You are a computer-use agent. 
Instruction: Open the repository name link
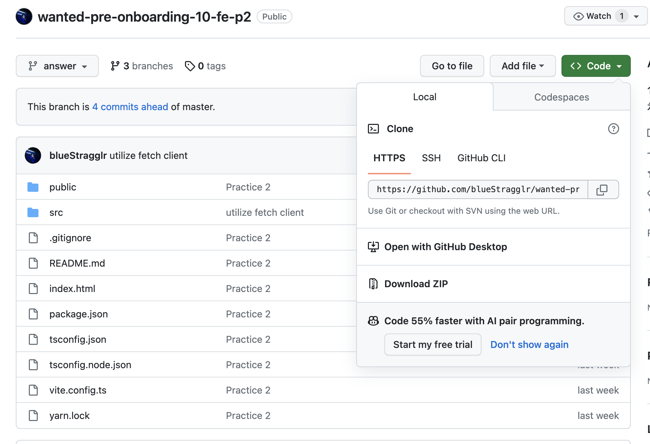(x=144, y=16)
